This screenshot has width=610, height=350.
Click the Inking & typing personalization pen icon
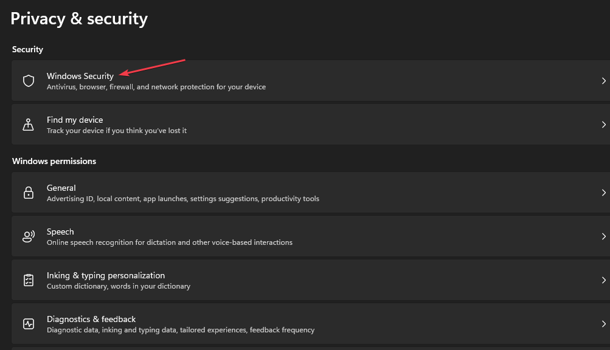point(28,280)
